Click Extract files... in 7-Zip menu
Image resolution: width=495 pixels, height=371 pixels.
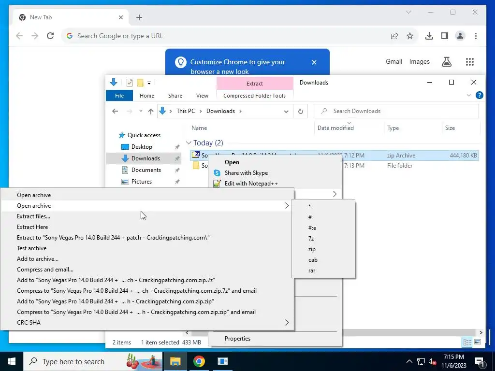(x=147, y=216)
